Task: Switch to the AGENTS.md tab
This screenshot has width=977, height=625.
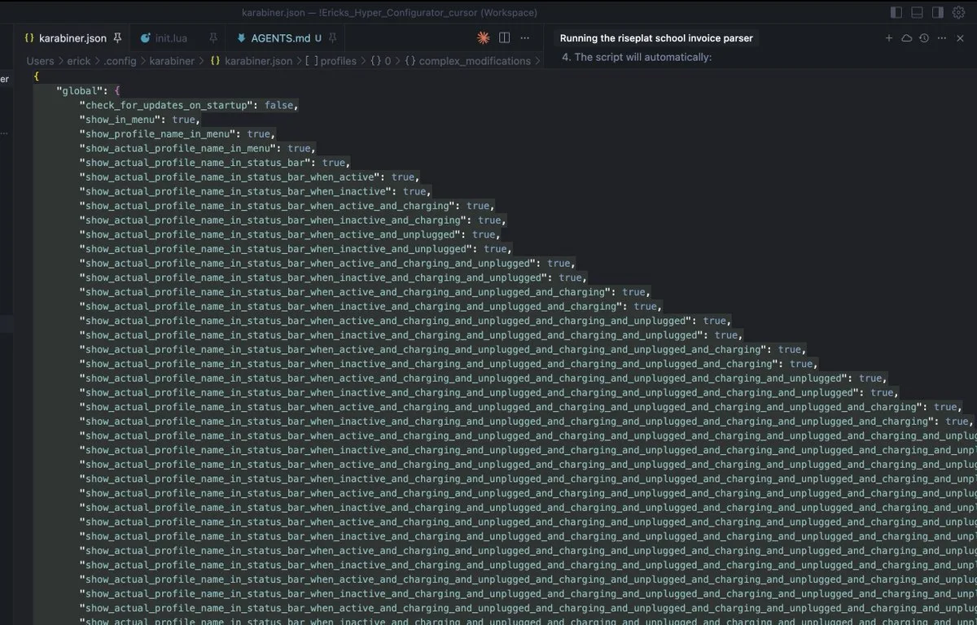Action: coord(280,38)
